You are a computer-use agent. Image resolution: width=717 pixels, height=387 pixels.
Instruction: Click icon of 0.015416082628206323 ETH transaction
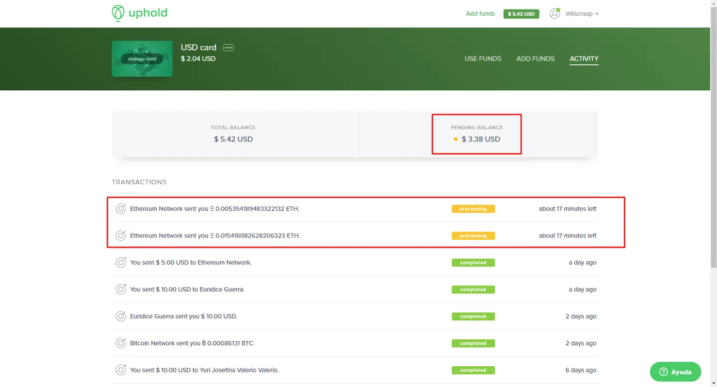click(x=120, y=236)
